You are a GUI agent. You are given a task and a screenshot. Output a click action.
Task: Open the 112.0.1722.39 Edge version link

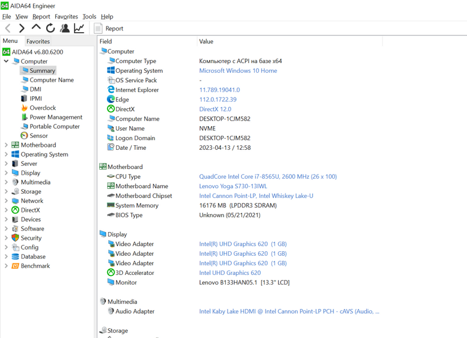218,100
